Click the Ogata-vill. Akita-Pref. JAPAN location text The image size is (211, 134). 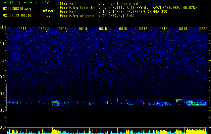point(150,8)
